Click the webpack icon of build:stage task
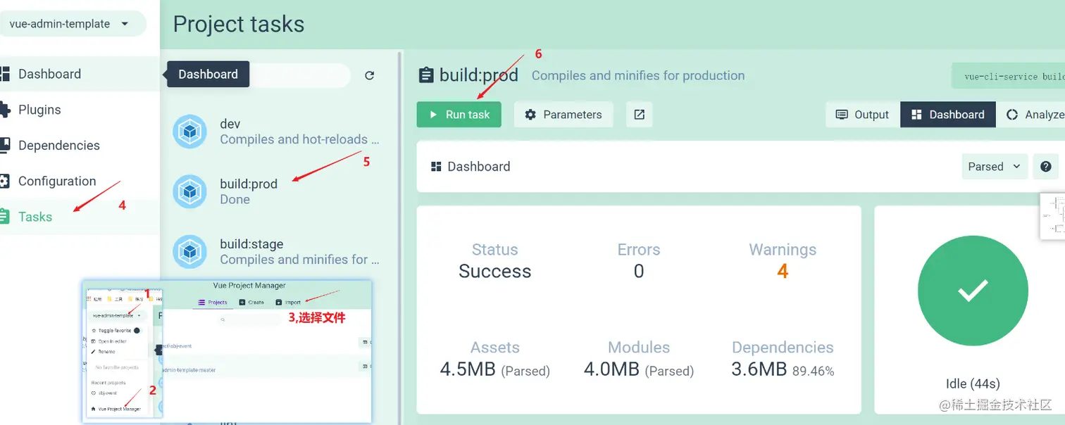 point(189,251)
